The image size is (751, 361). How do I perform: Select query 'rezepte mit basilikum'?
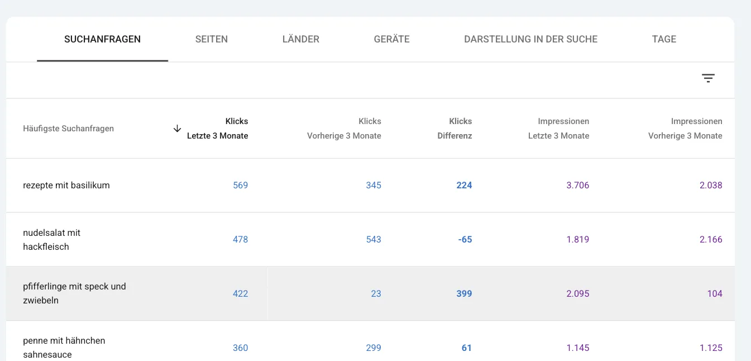(66, 186)
